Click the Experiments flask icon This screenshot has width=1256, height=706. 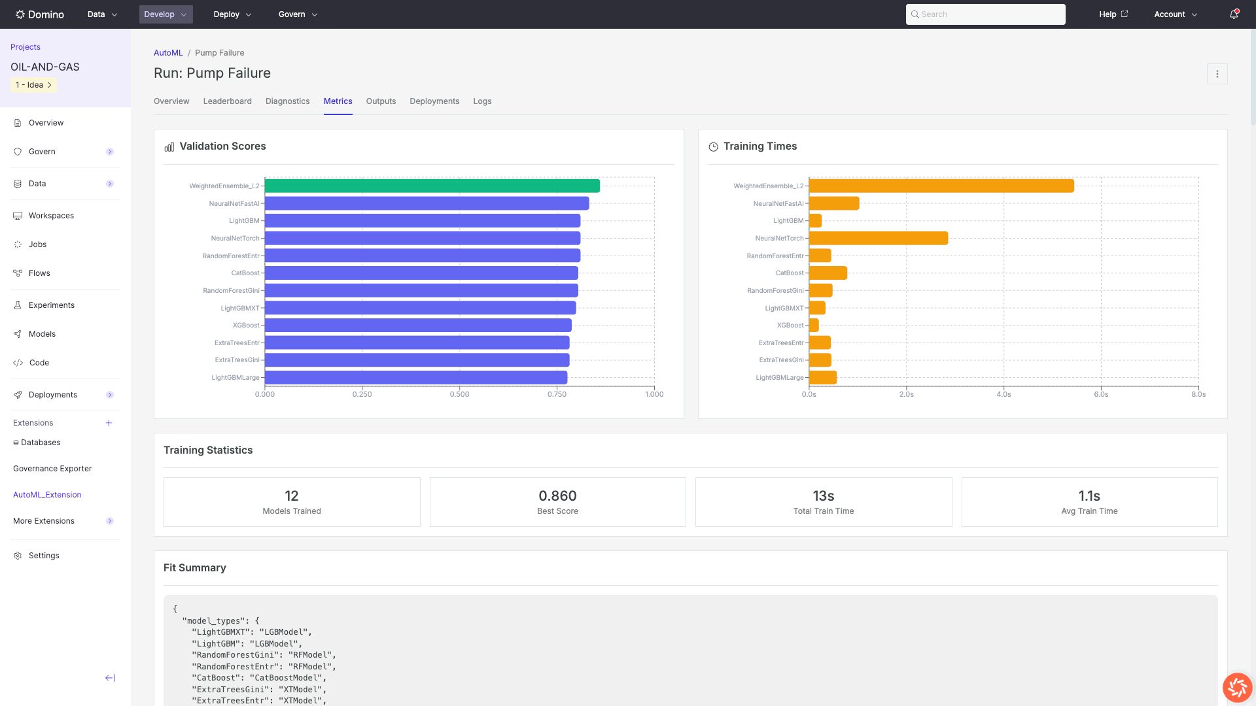[18, 305]
